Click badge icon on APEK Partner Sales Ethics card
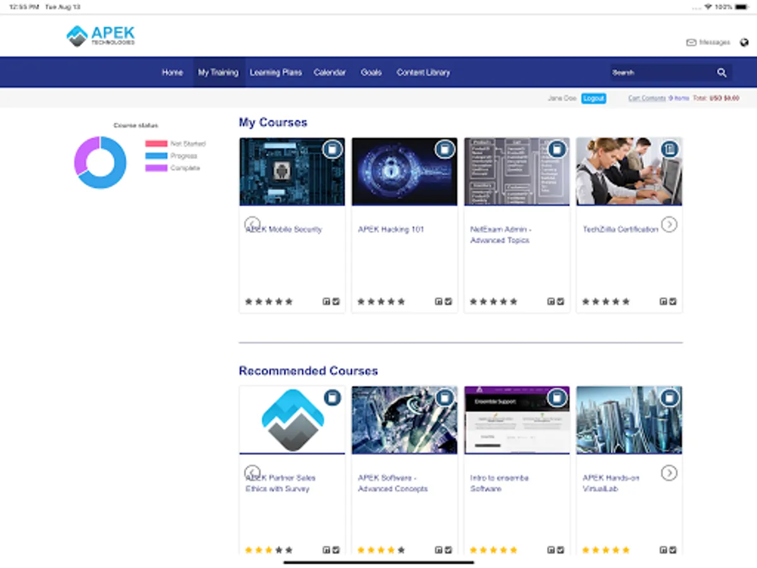757x568 pixels. (332, 398)
